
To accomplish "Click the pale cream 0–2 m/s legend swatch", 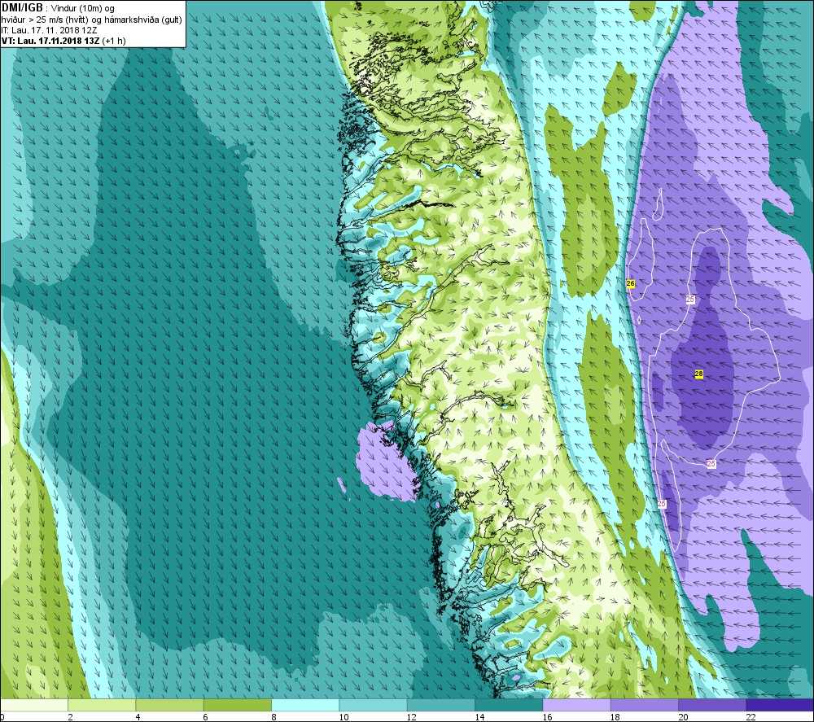I will point(34,705).
